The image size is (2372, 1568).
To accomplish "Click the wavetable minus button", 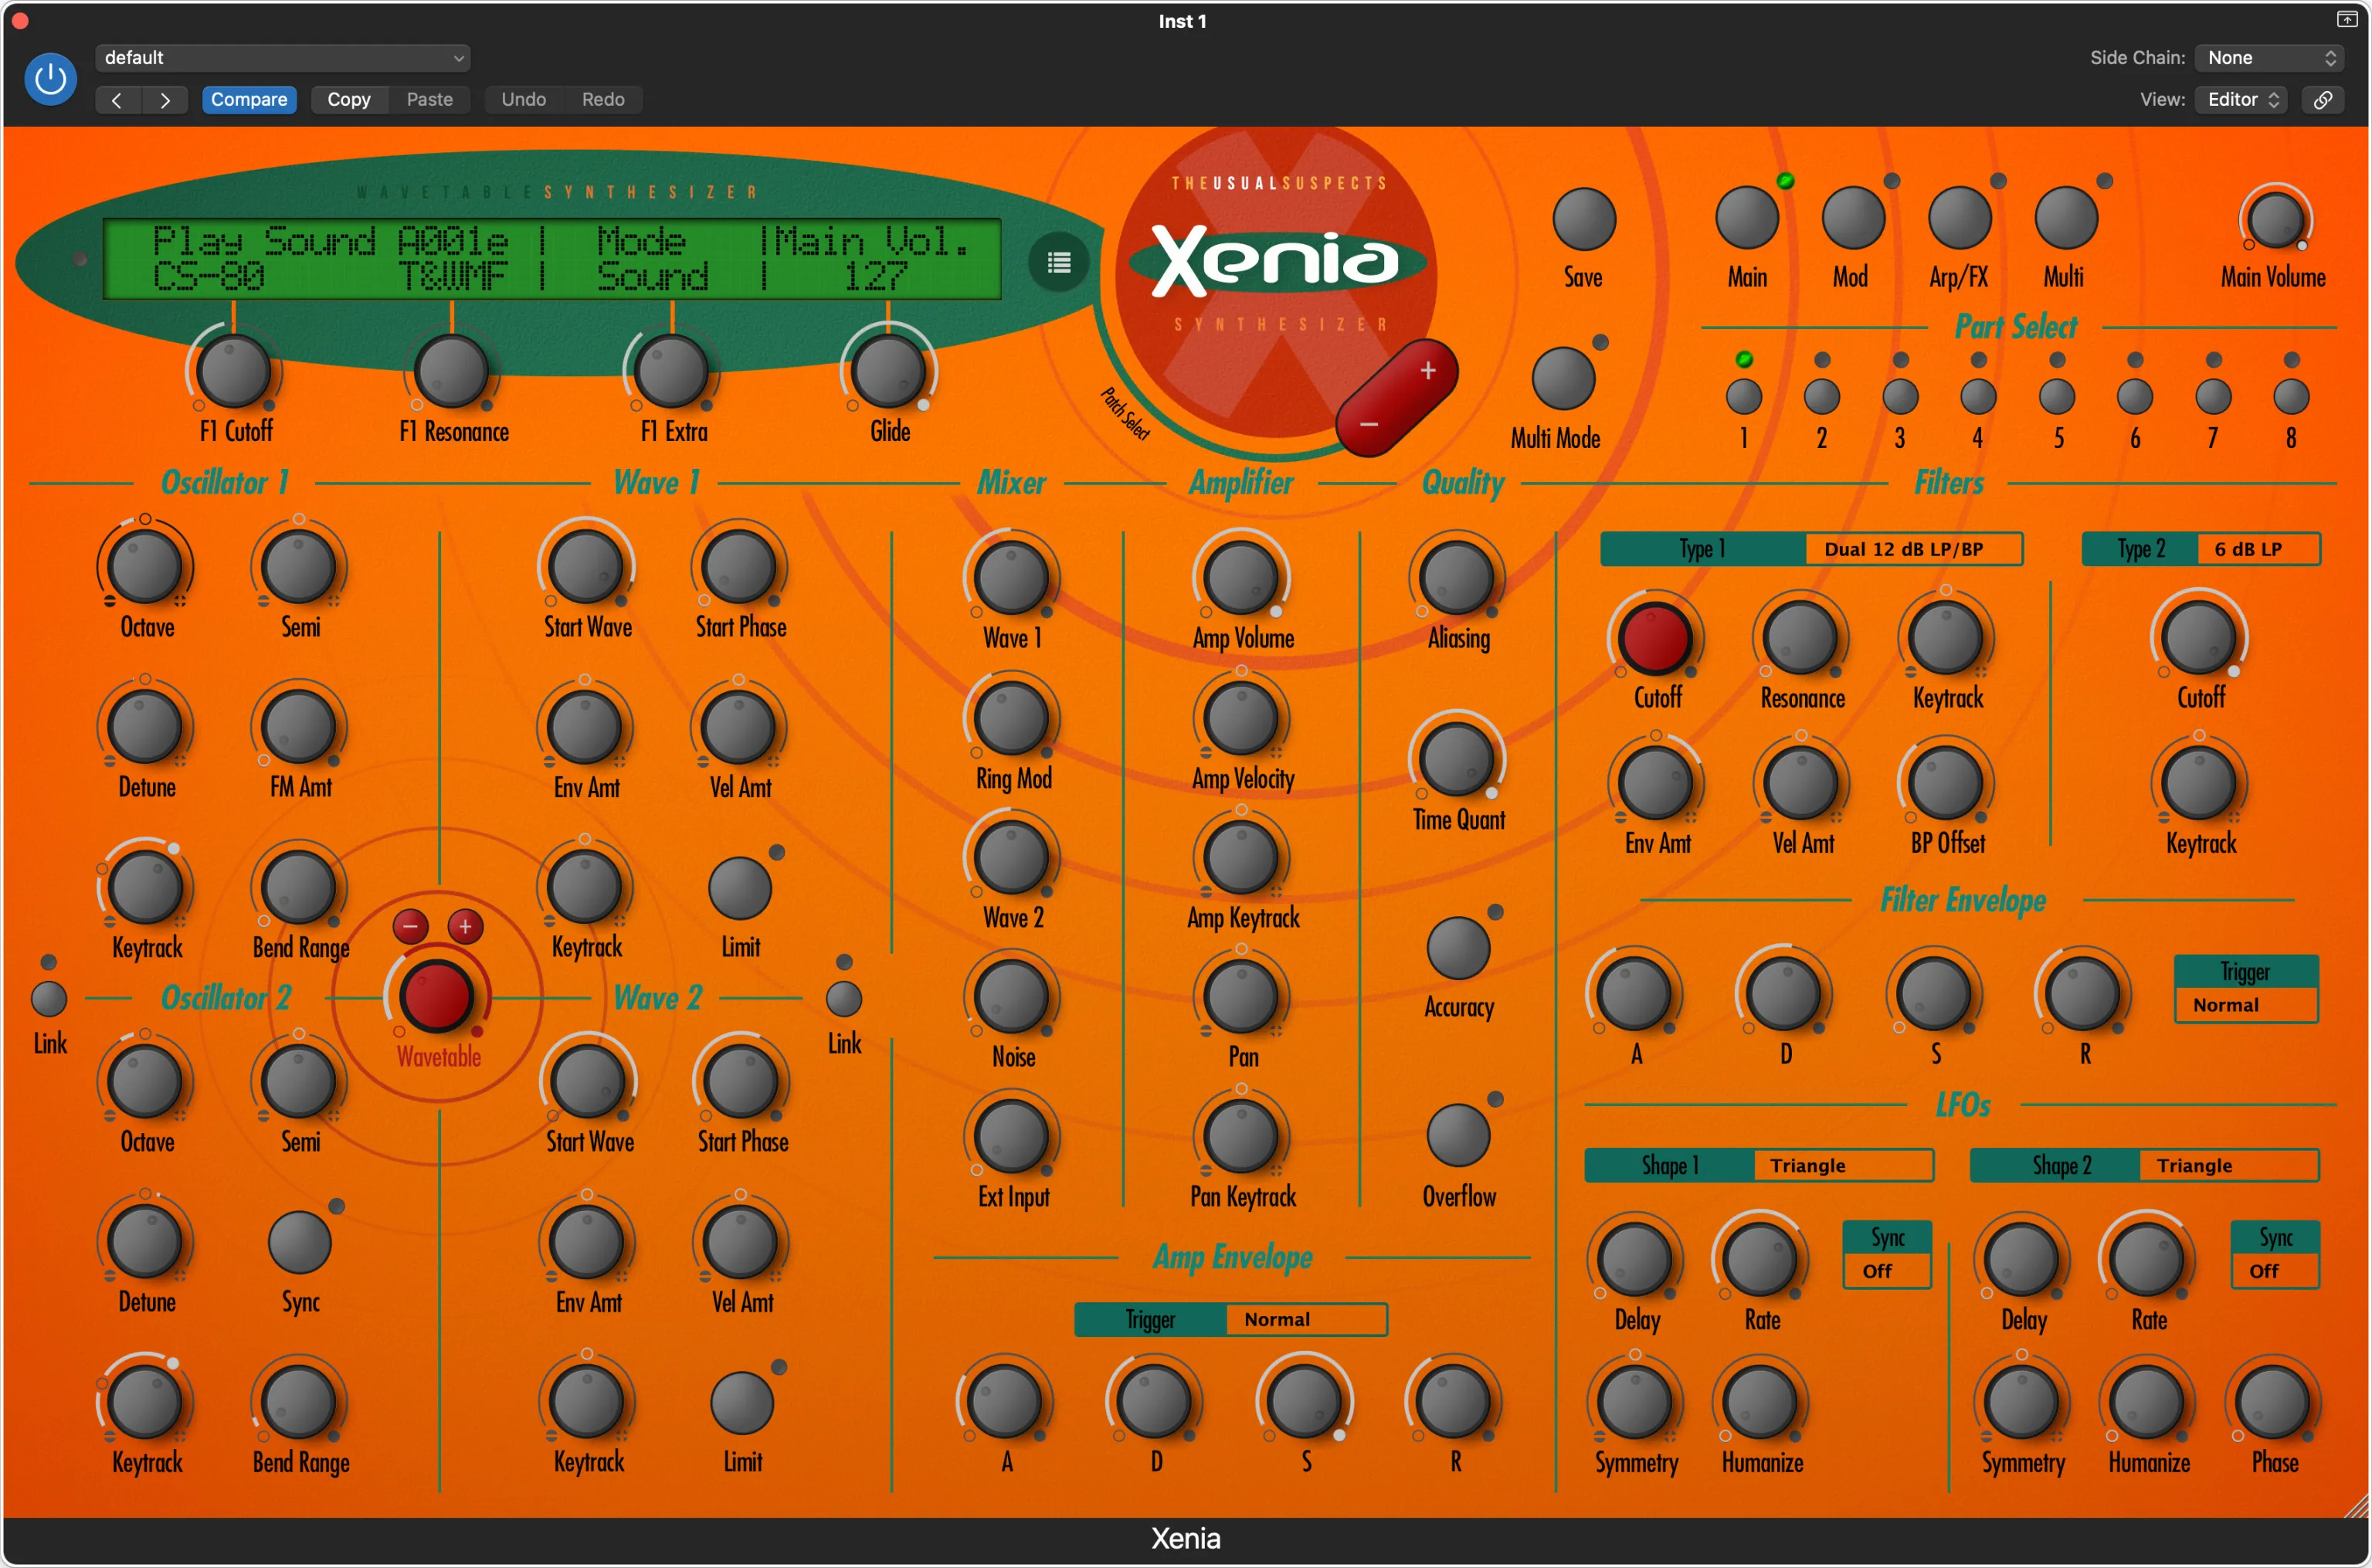I will 410,927.
